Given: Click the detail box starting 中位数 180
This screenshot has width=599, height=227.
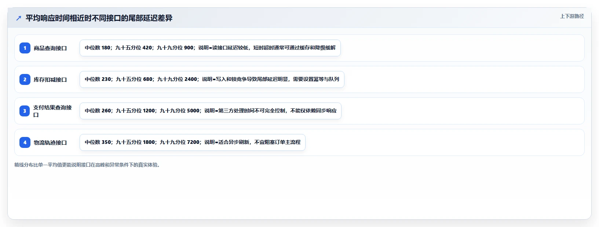Looking at the screenshot, I should (210, 48).
